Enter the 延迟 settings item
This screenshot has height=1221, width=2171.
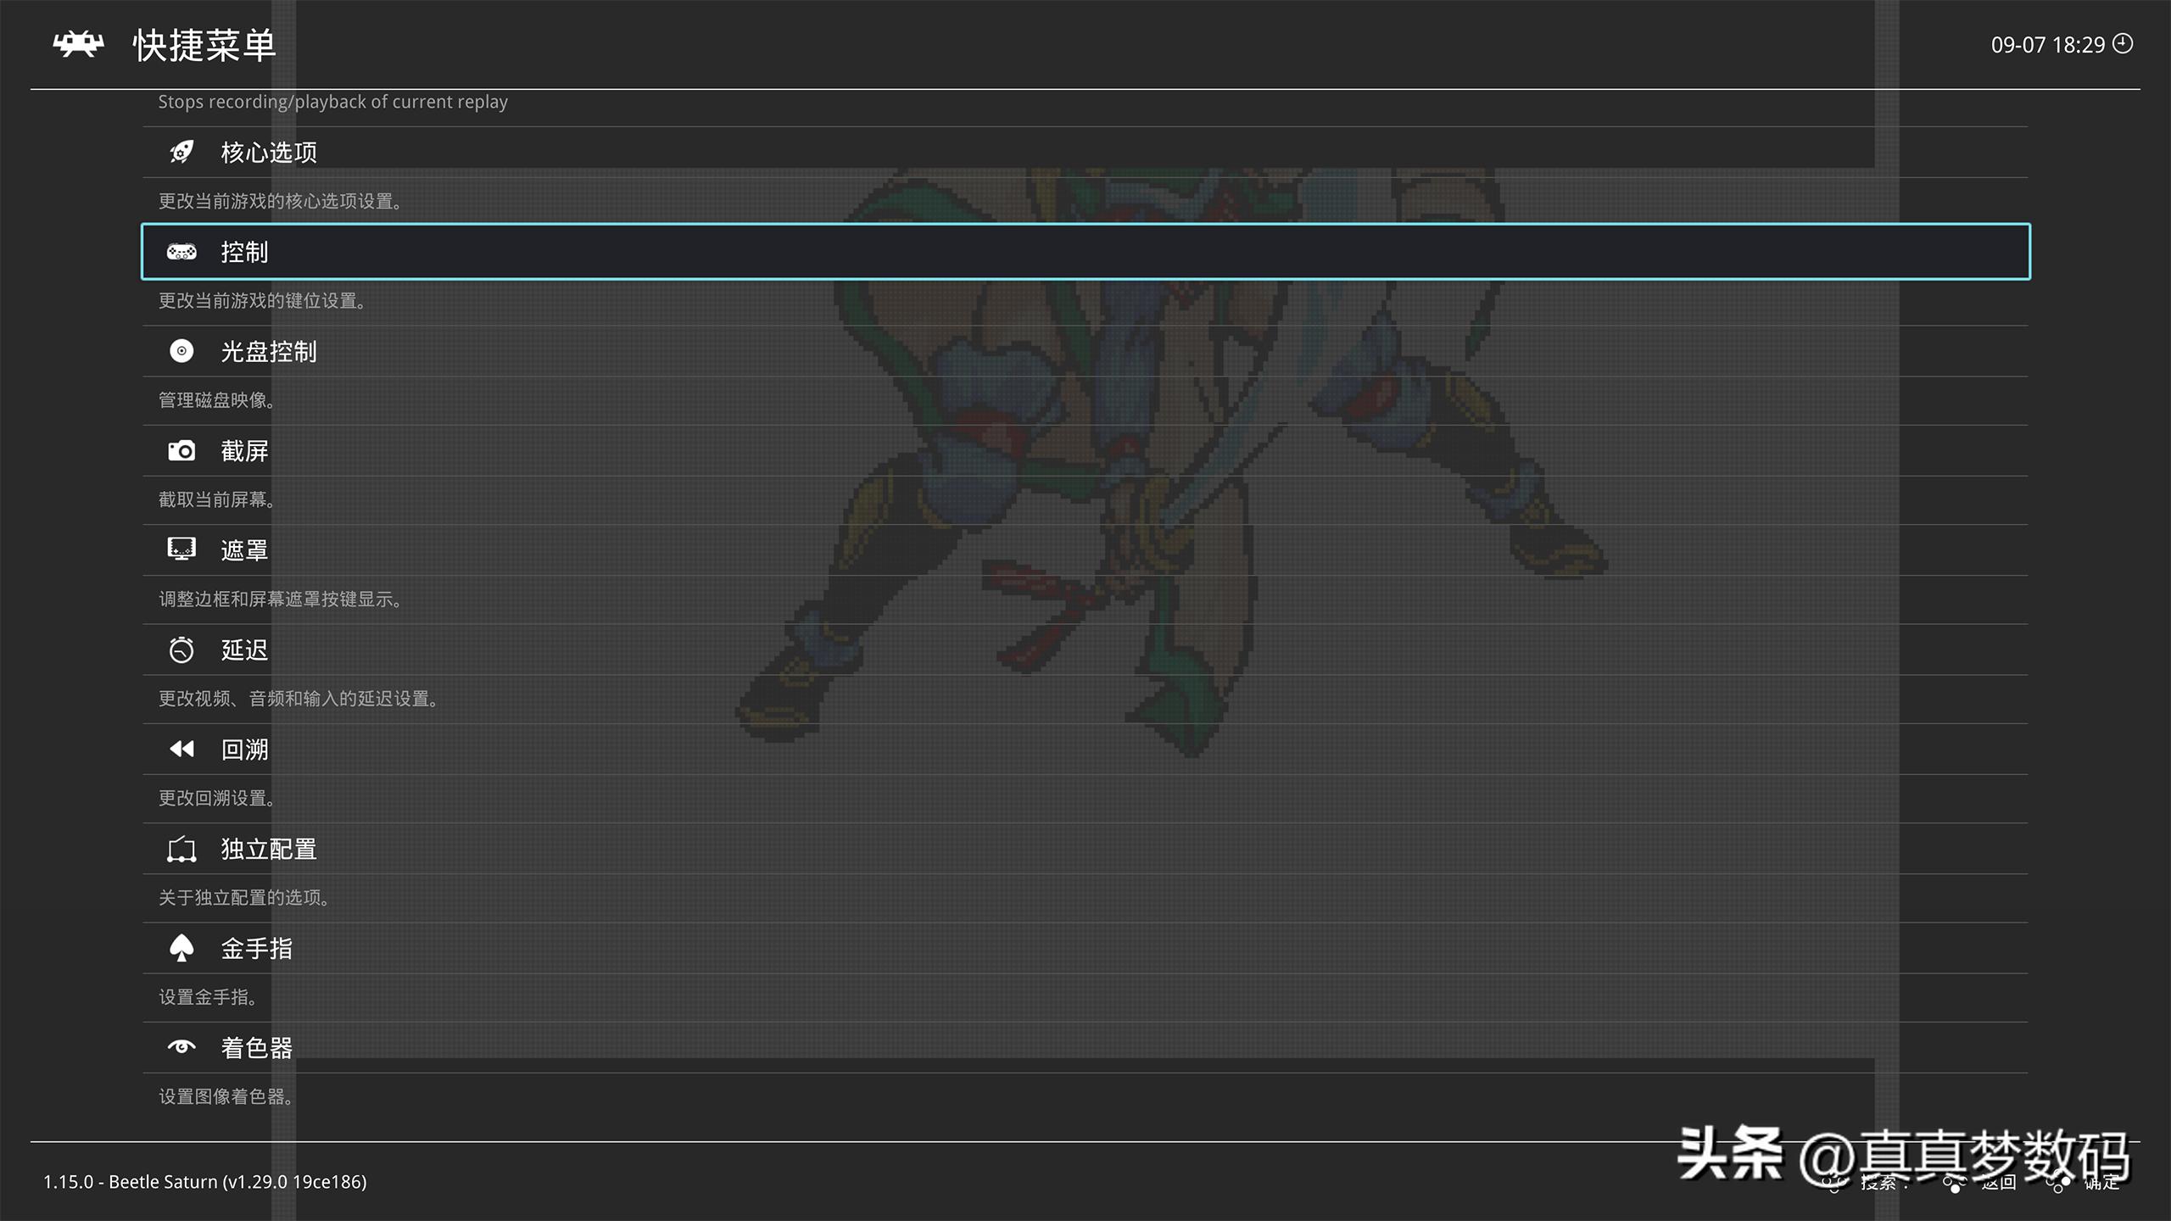coord(245,650)
